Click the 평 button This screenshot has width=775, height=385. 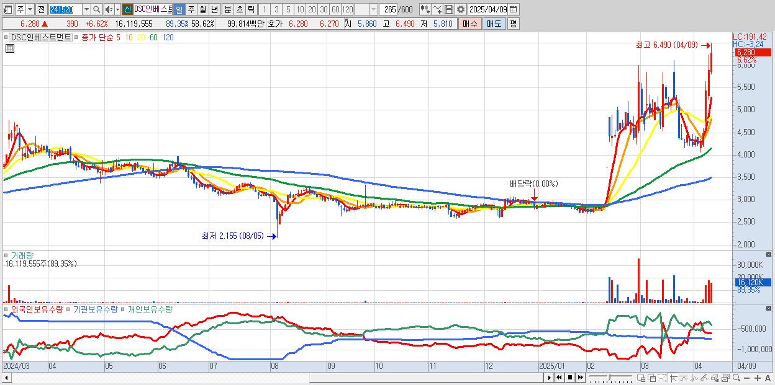(513, 24)
